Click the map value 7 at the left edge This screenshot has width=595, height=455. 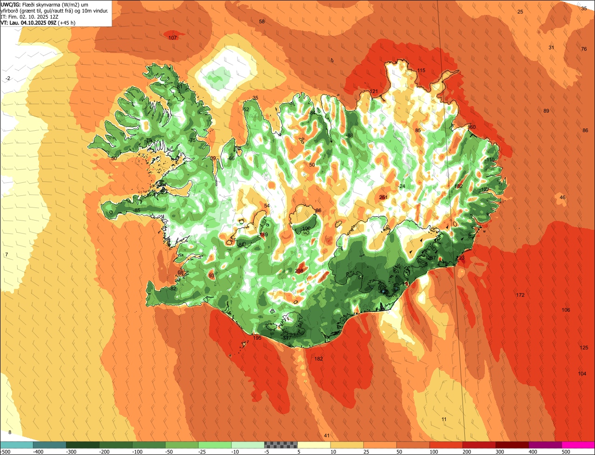(7, 254)
